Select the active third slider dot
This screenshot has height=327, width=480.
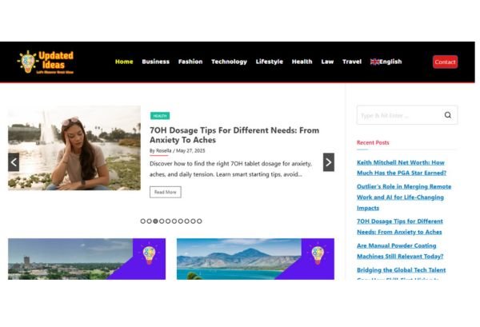[x=155, y=221]
